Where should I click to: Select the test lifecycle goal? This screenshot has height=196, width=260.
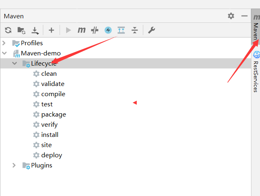point(126,104)
